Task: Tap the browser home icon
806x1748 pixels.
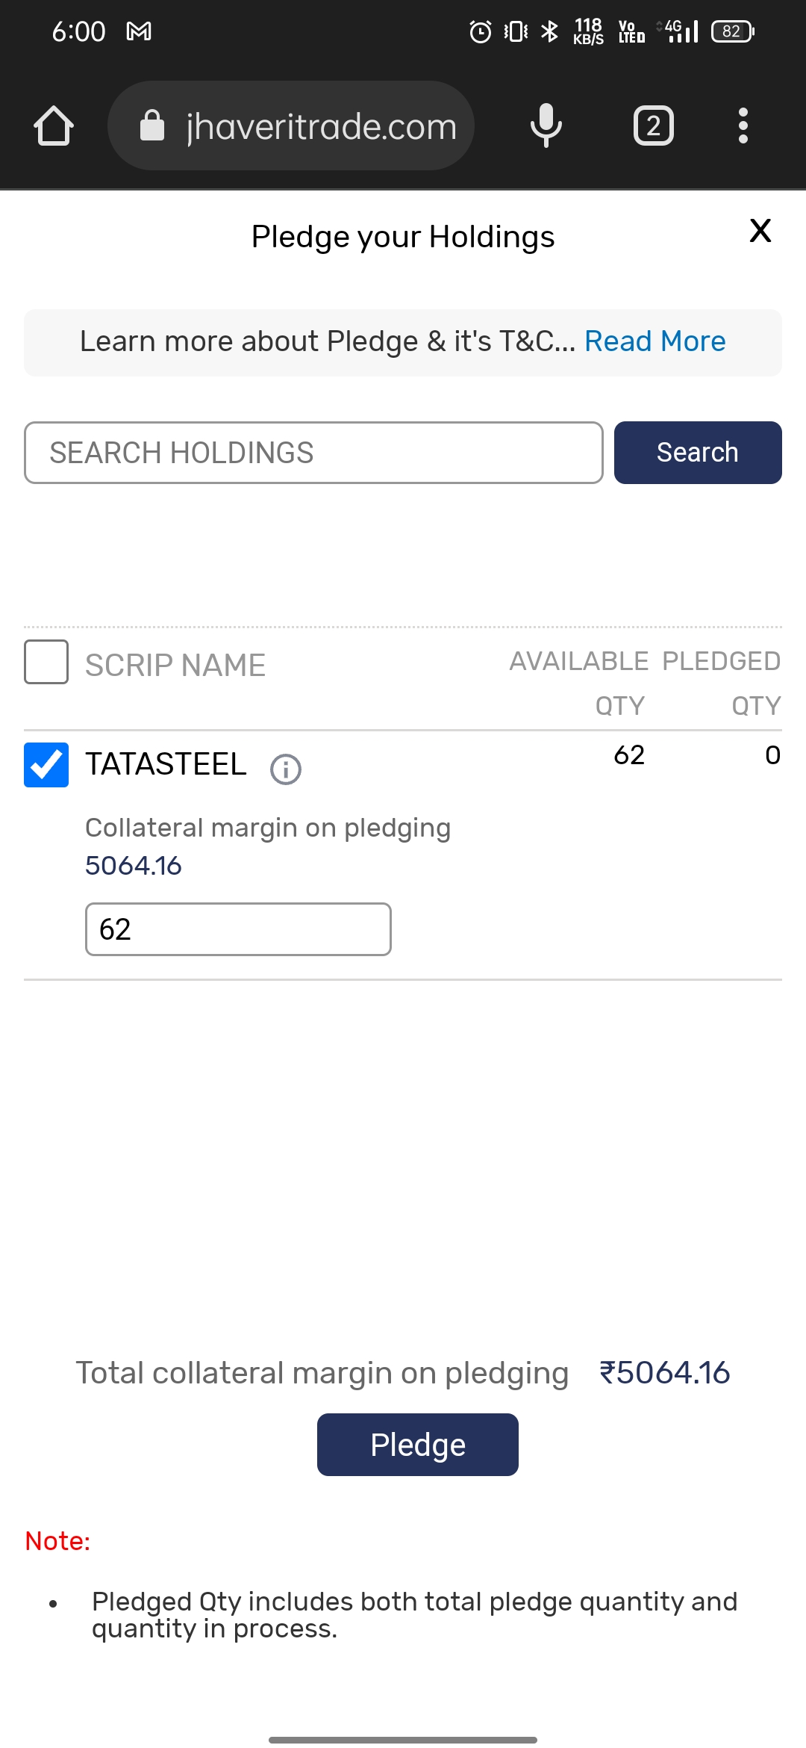Action: pos(54,125)
